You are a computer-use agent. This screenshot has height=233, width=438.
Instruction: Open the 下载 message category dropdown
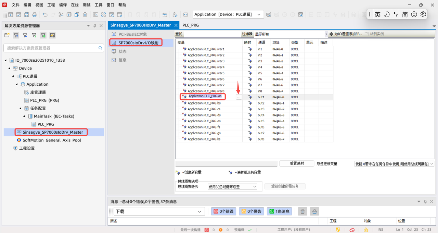pos(159,211)
